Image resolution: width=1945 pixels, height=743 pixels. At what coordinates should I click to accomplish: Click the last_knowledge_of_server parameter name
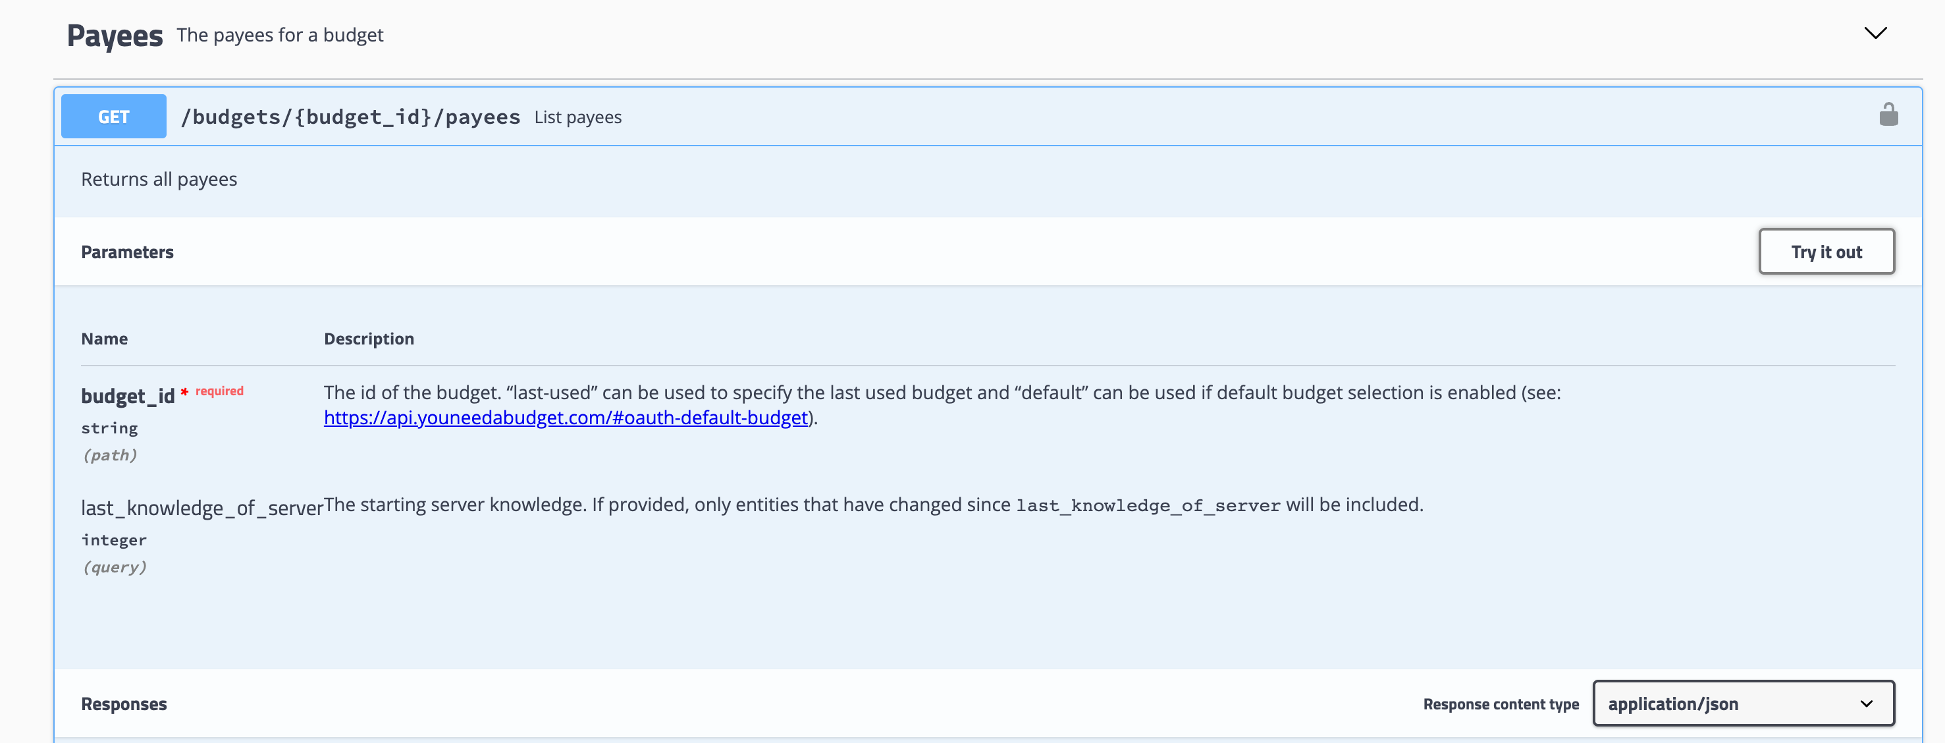tap(201, 508)
